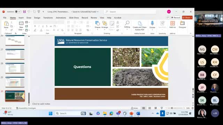Click the +20 participants button
Screen dimensions: 223x125
tap(215, 113)
